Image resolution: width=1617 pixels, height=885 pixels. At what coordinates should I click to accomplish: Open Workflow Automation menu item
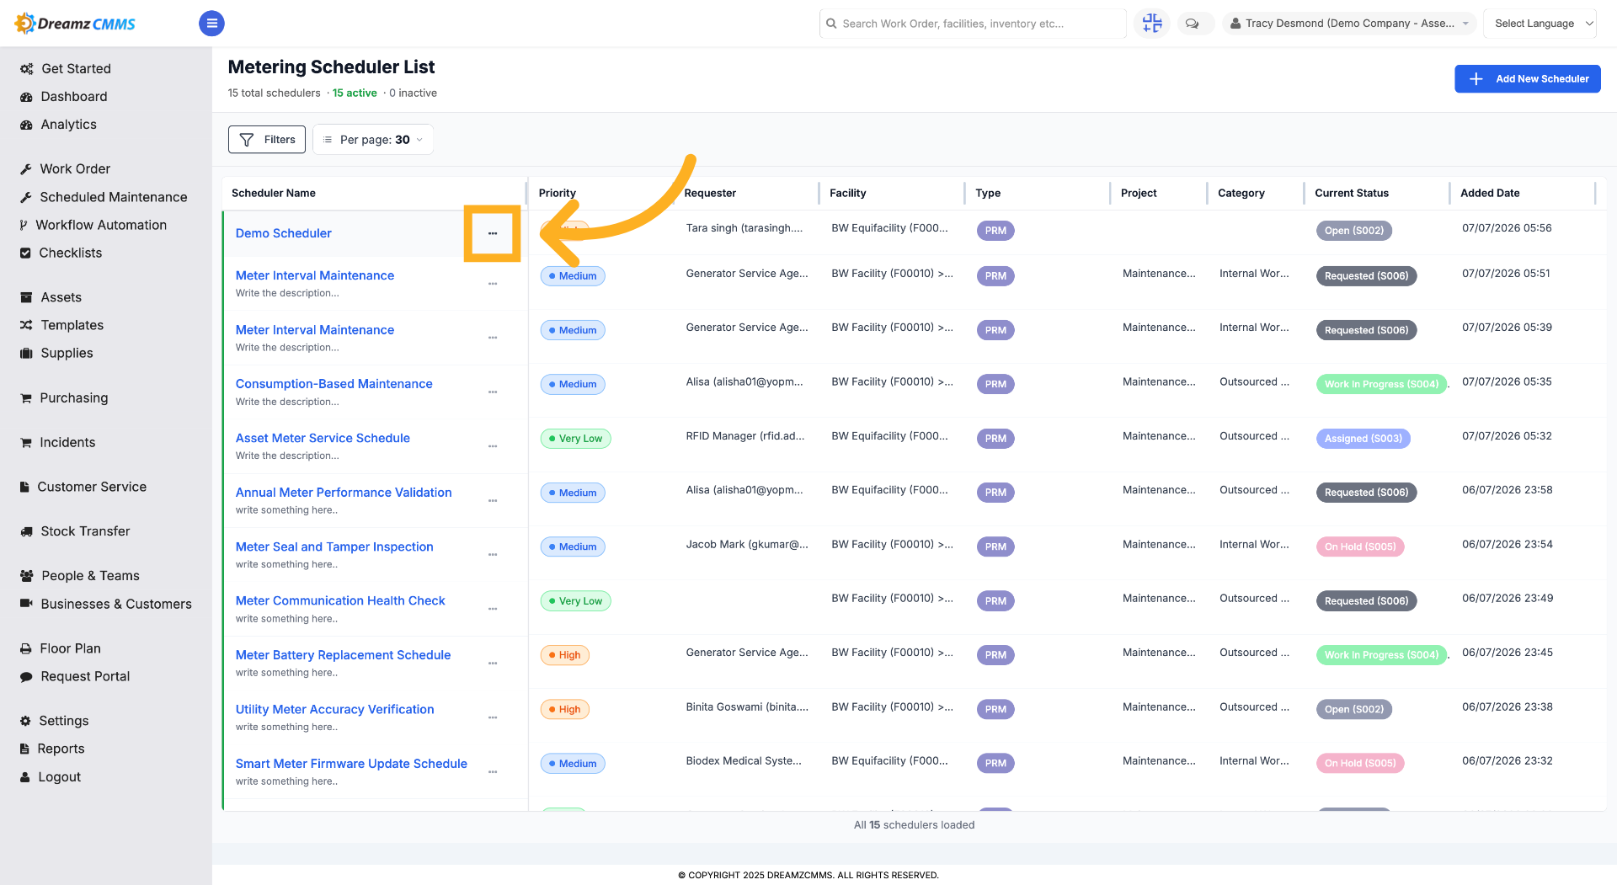coord(101,225)
